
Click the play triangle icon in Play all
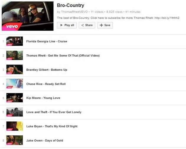(x=61, y=25)
